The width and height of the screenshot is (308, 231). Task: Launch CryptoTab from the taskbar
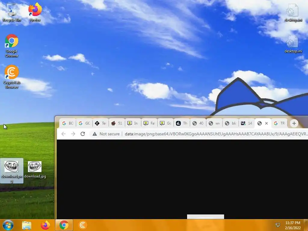pyautogui.click(x=83, y=225)
